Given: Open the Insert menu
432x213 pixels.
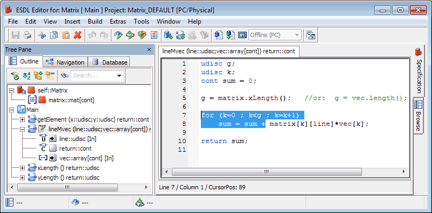Looking at the screenshot, I should coord(73,22).
